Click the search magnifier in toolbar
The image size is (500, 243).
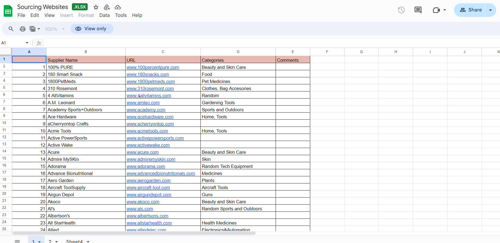[11, 29]
